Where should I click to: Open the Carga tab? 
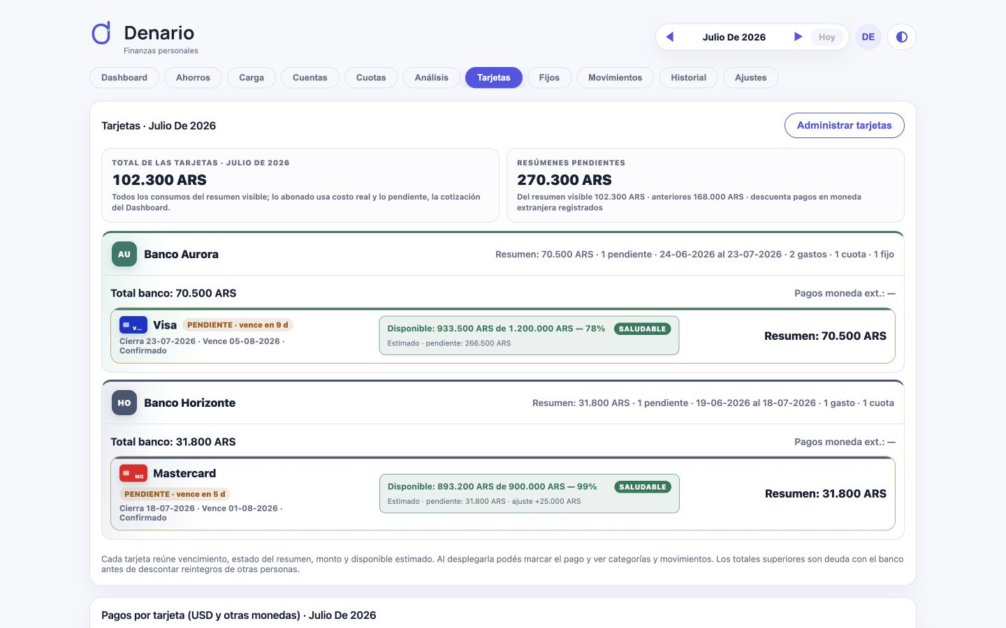(x=251, y=77)
